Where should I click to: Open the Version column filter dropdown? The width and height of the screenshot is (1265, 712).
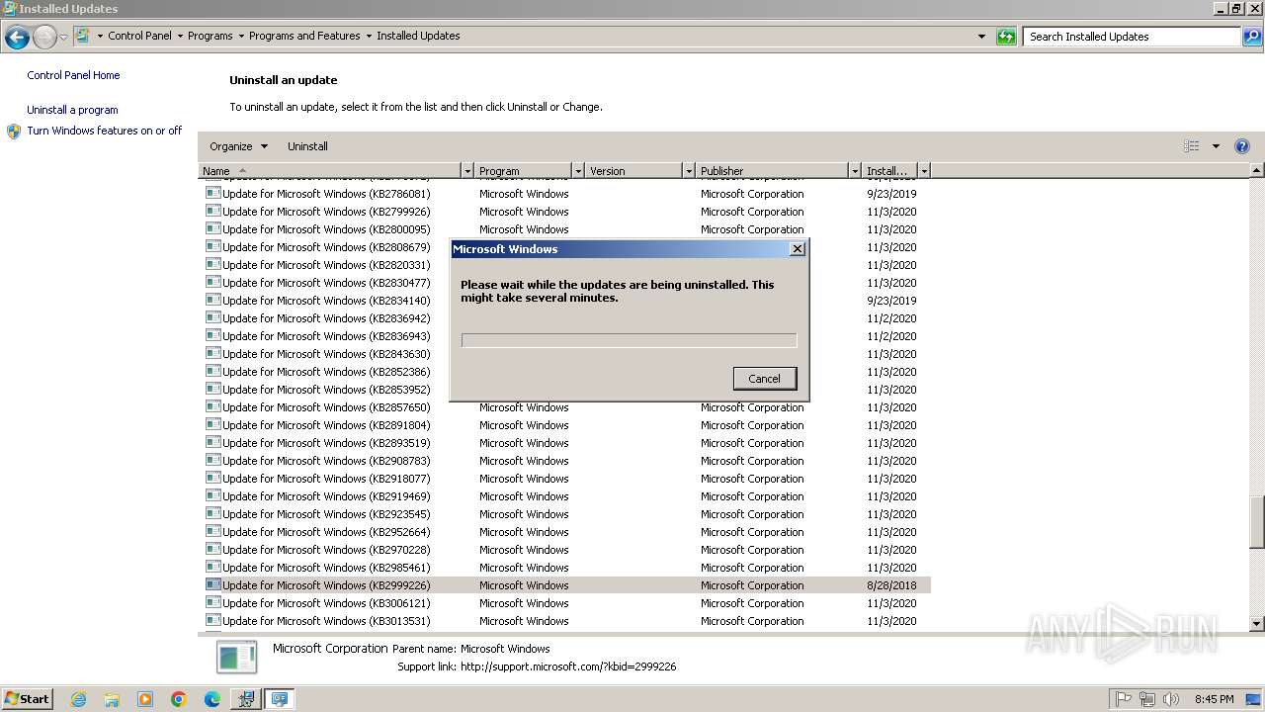point(689,171)
